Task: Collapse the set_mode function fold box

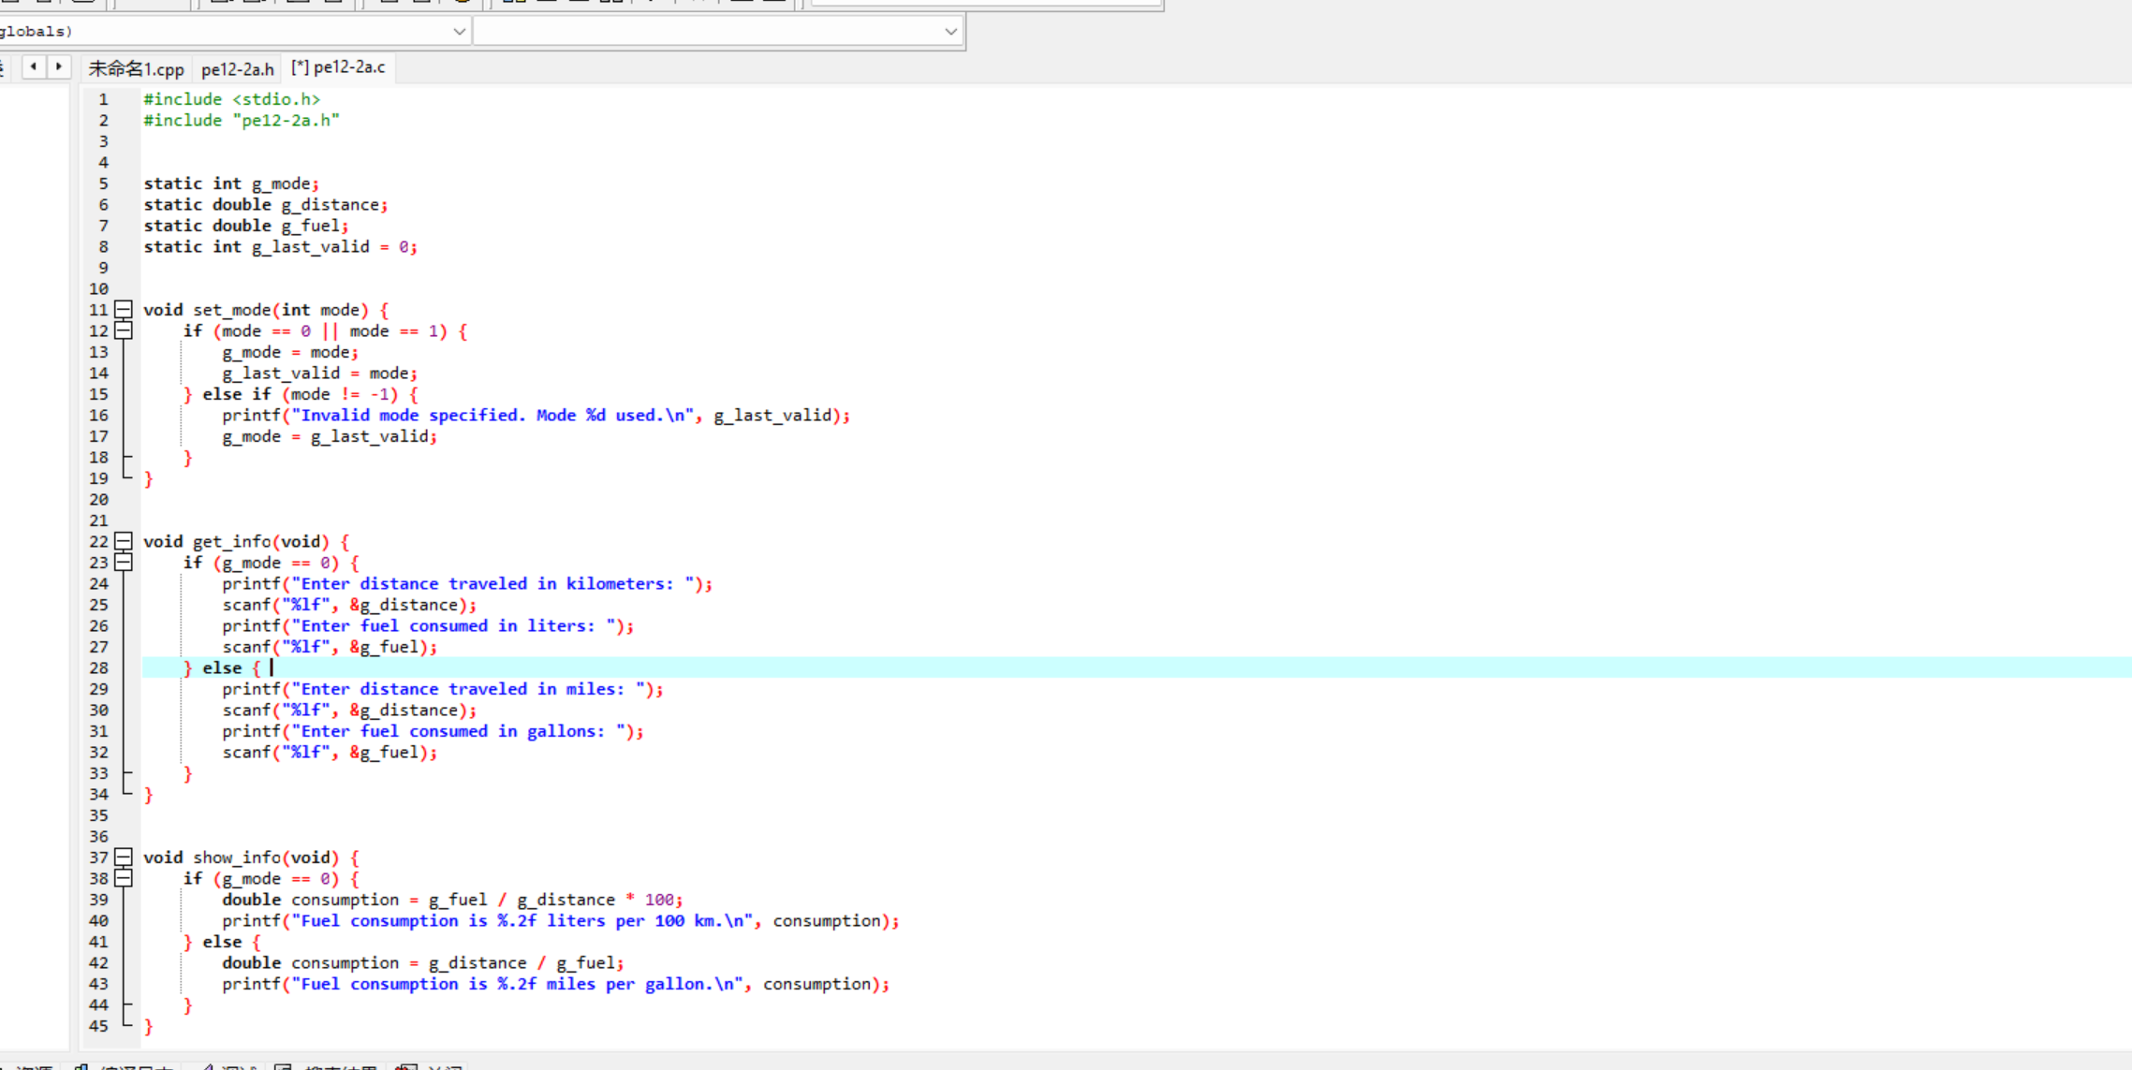Action: 124,310
